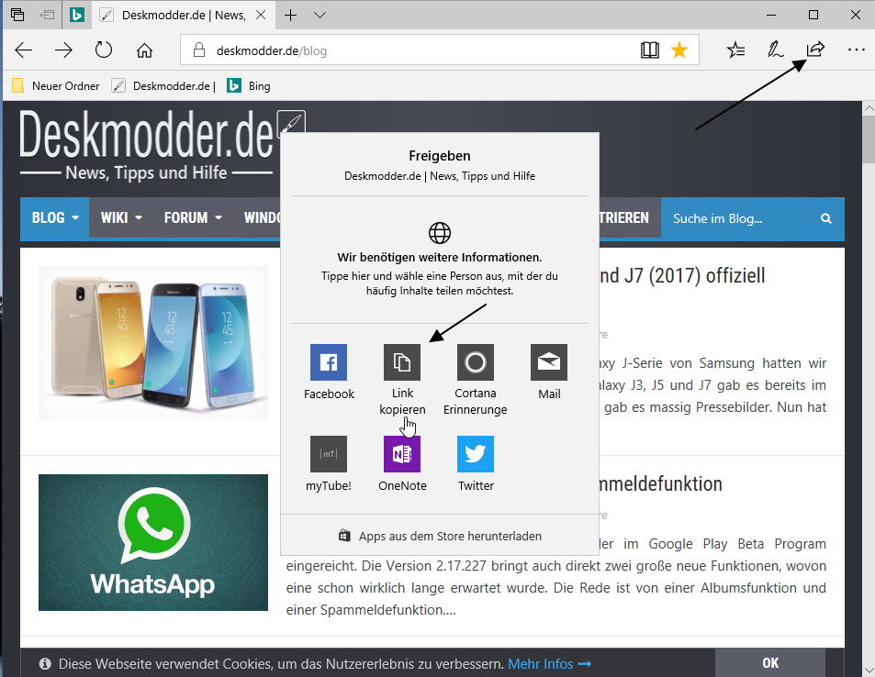This screenshot has height=677, width=875.
Task: Open the J7 (2017) offiziell article headline
Action: [x=682, y=275]
